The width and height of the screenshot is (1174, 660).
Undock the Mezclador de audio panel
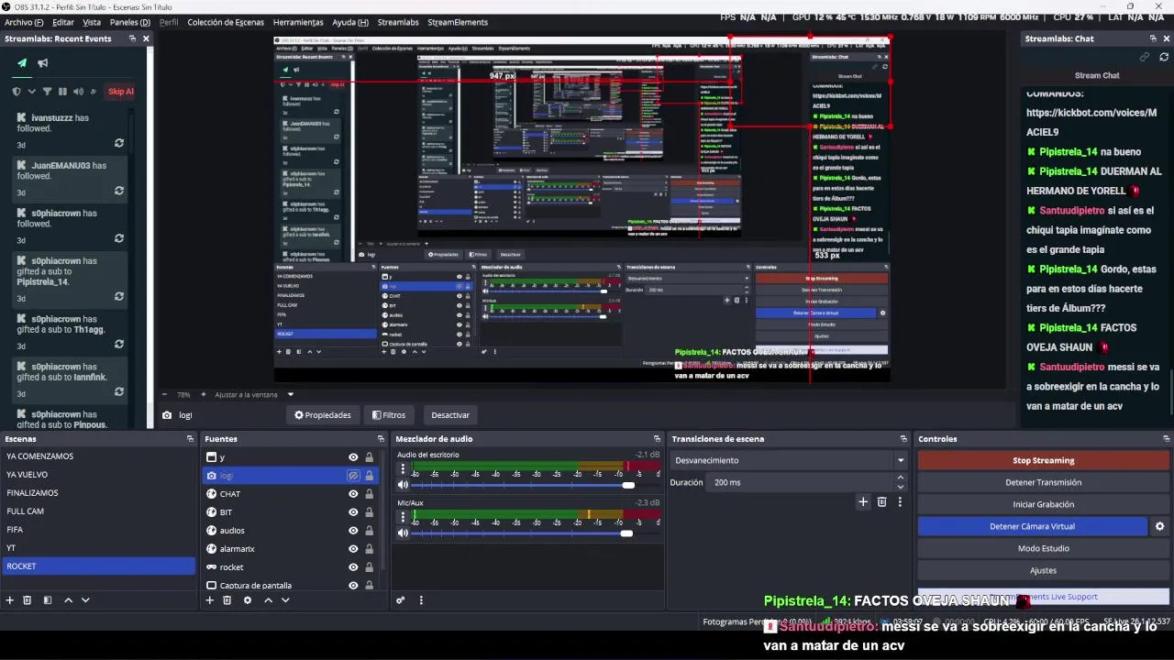[657, 439]
